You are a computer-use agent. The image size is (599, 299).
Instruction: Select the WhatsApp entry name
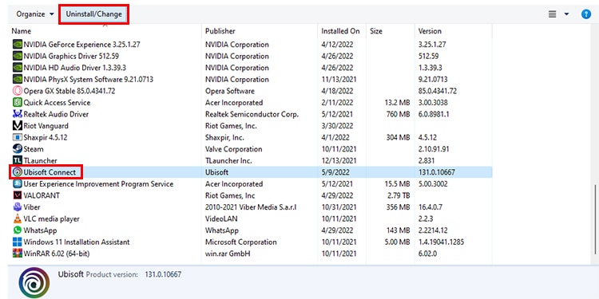point(40,230)
